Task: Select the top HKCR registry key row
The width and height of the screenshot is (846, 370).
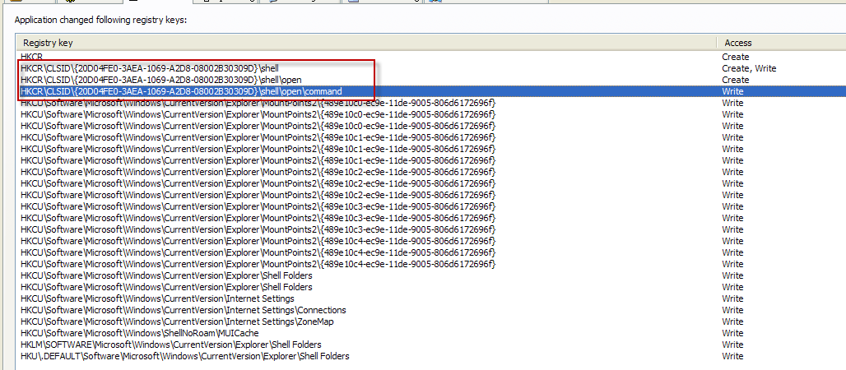Action: [431, 57]
